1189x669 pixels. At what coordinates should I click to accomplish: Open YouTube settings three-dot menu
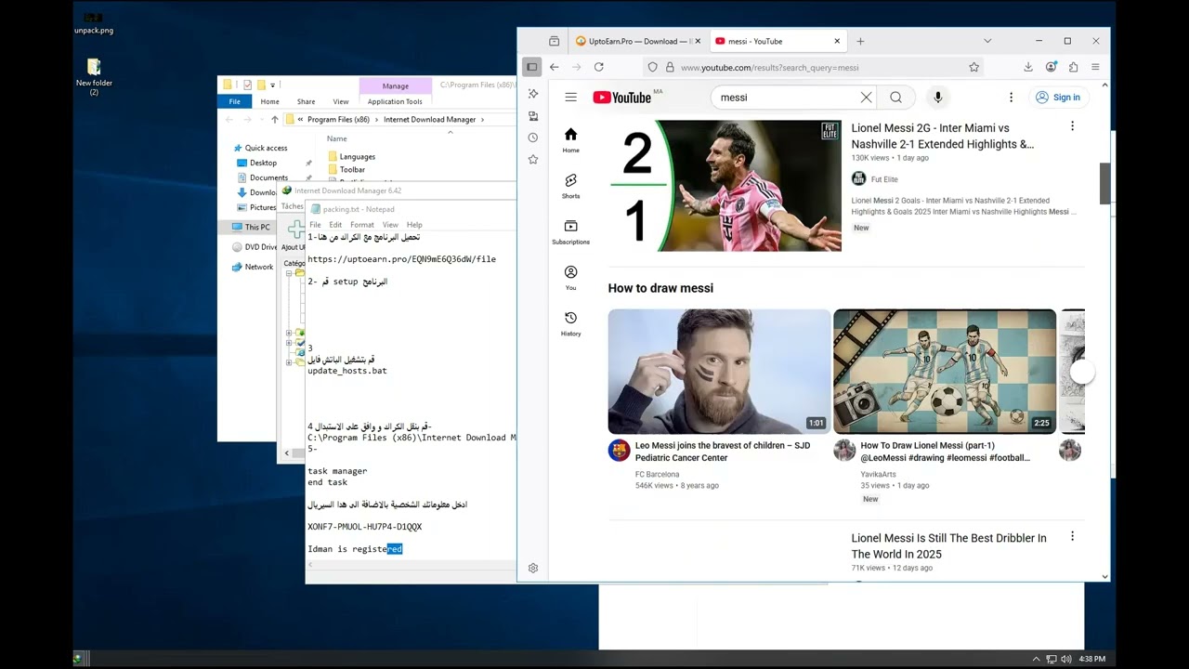(x=1012, y=98)
